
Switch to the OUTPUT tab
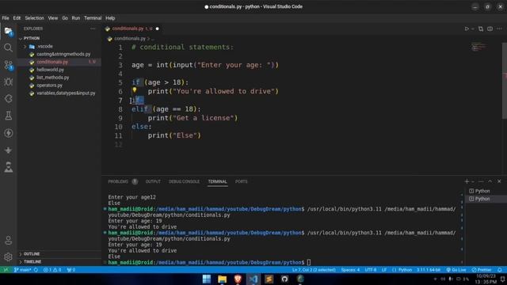tap(153, 181)
